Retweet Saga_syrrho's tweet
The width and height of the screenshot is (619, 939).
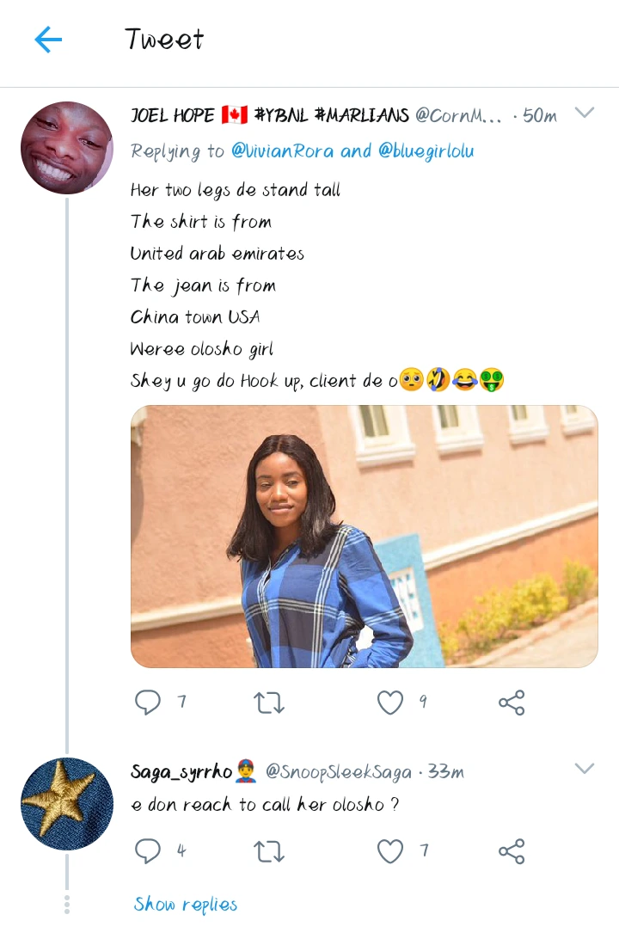270,851
